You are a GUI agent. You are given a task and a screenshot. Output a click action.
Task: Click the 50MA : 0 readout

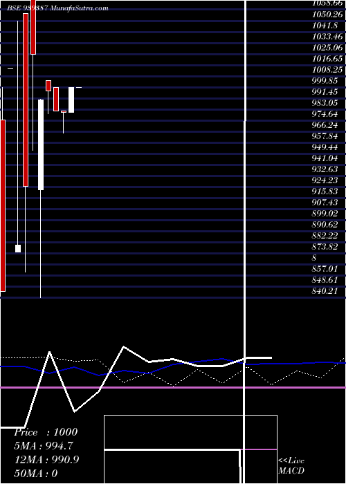coord(36,474)
